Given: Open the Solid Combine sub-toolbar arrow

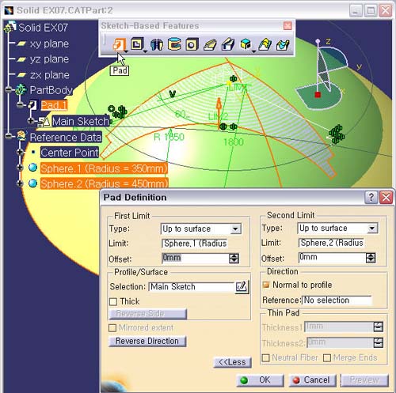Looking at the screenshot, I should click(x=253, y=51).
